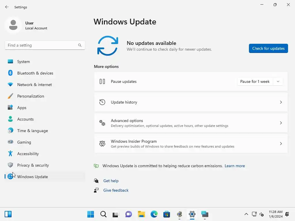Open Network & internet settings
The height and width of the screenshot is (221, 295).
(45, 85)
